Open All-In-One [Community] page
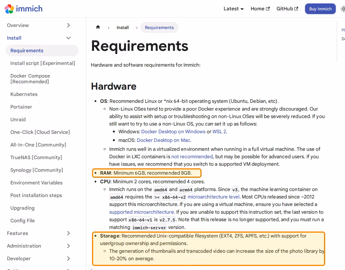Viewport: 345px width, 270px height. click(x=38, y=145)
